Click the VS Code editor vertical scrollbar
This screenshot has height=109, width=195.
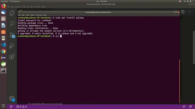click(x=194, y=47)
